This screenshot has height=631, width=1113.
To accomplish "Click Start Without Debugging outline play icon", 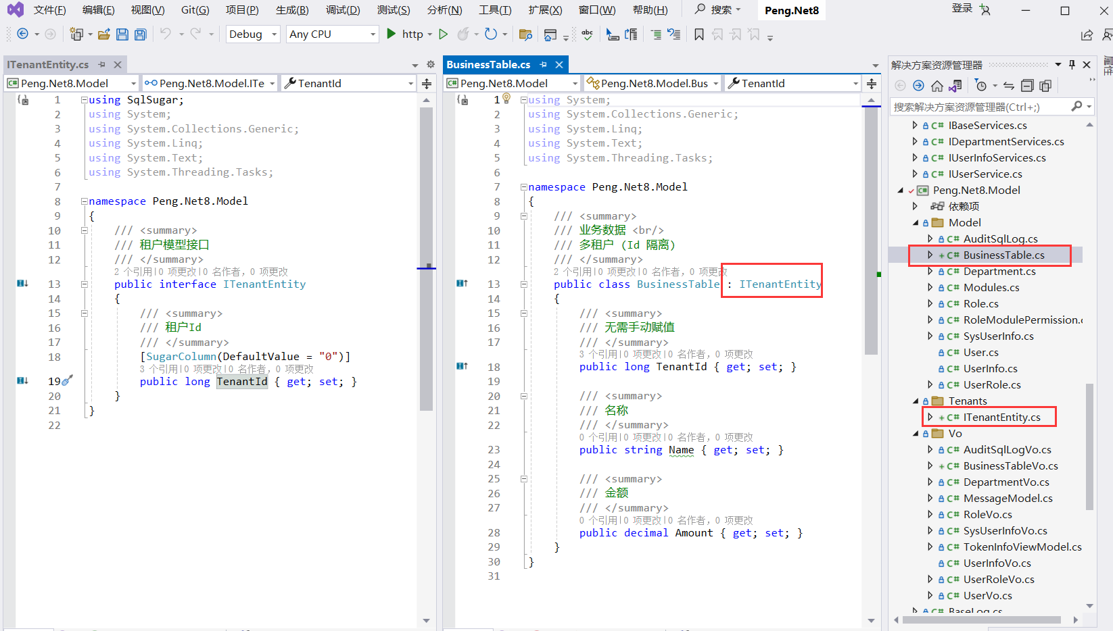I will point(443,34).
